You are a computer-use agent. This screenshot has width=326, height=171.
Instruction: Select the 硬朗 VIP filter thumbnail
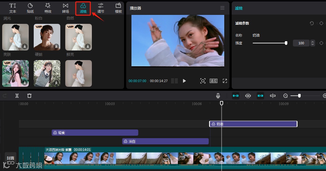[x=47, y=37]
